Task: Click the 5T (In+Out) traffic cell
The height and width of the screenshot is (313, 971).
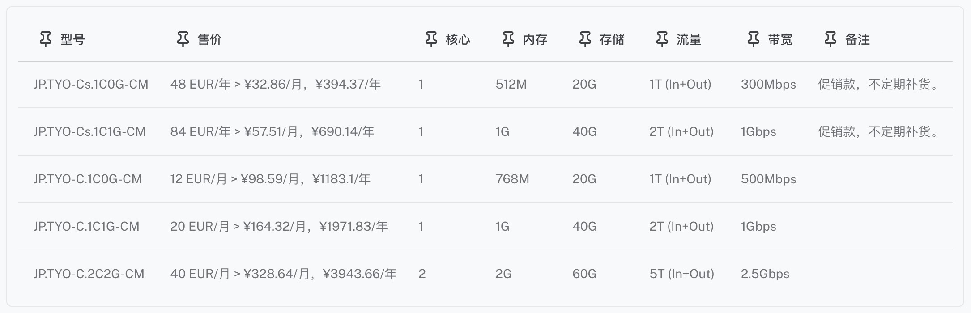Action: (x=681, y=274)
